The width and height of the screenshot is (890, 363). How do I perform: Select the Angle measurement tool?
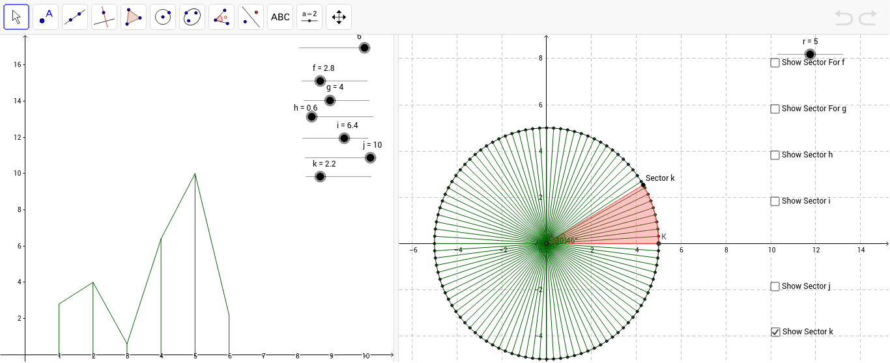(x=222, y=17)
